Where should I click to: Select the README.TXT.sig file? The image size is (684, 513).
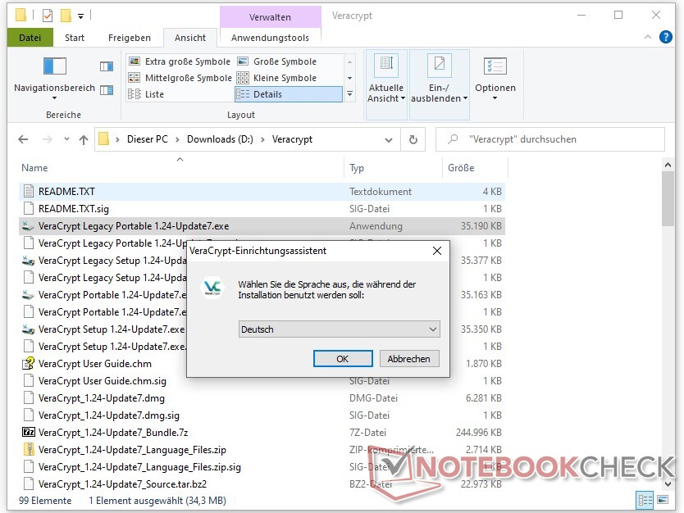[262, 209]
